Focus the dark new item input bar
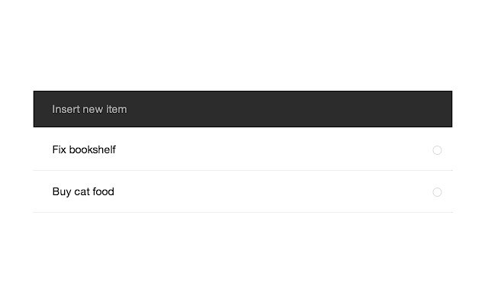The image size is (488, 305). pos(242,109)
